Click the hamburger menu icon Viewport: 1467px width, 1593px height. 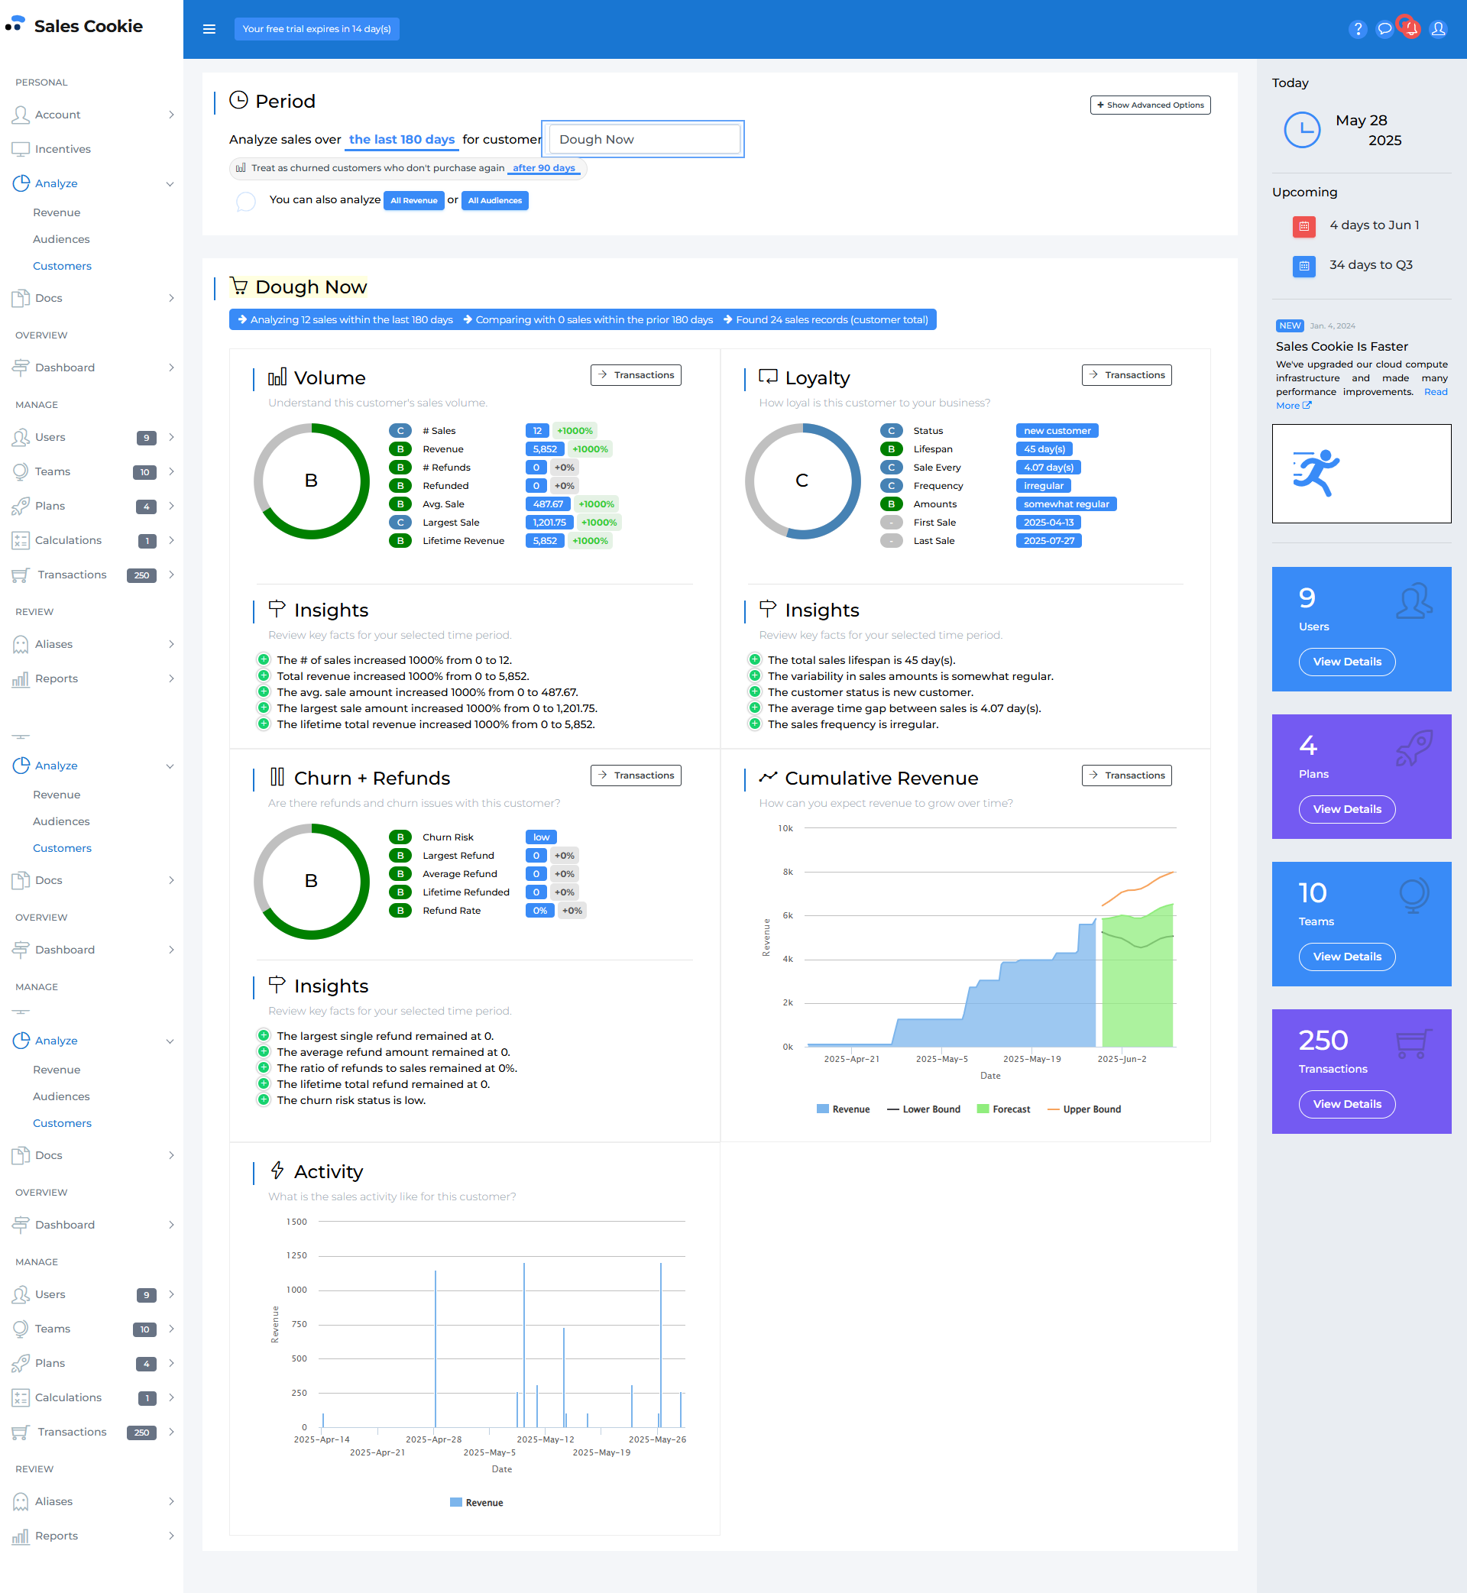pos(209,29)
